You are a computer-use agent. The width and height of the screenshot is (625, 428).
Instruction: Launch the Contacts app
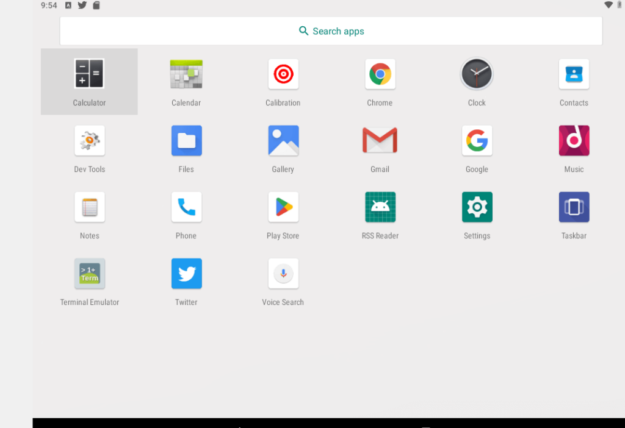click(x=574, y=74)
